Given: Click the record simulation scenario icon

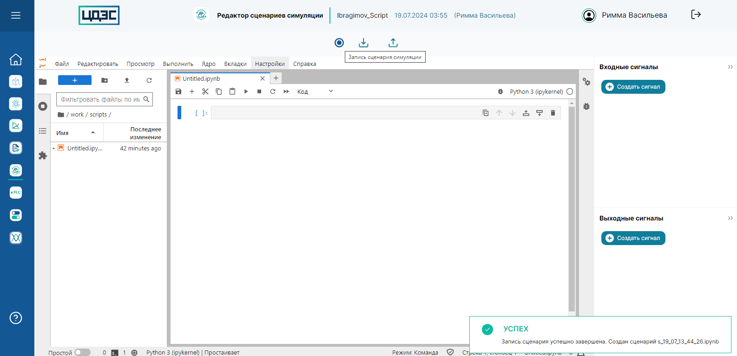Looking at the screenshot, I should (x=339, y=43).
